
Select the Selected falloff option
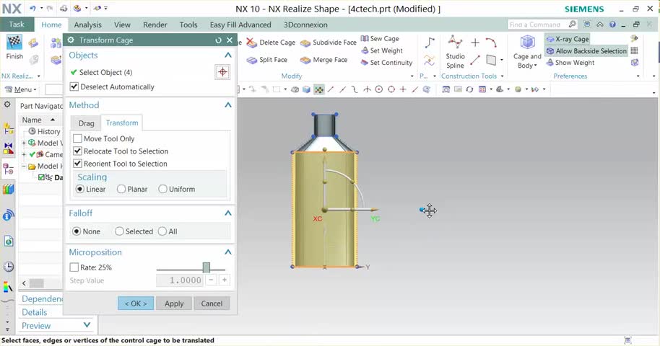[x=119, y=231]
